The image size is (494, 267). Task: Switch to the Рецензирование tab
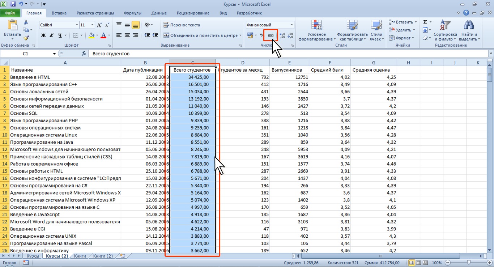(193, 13)
